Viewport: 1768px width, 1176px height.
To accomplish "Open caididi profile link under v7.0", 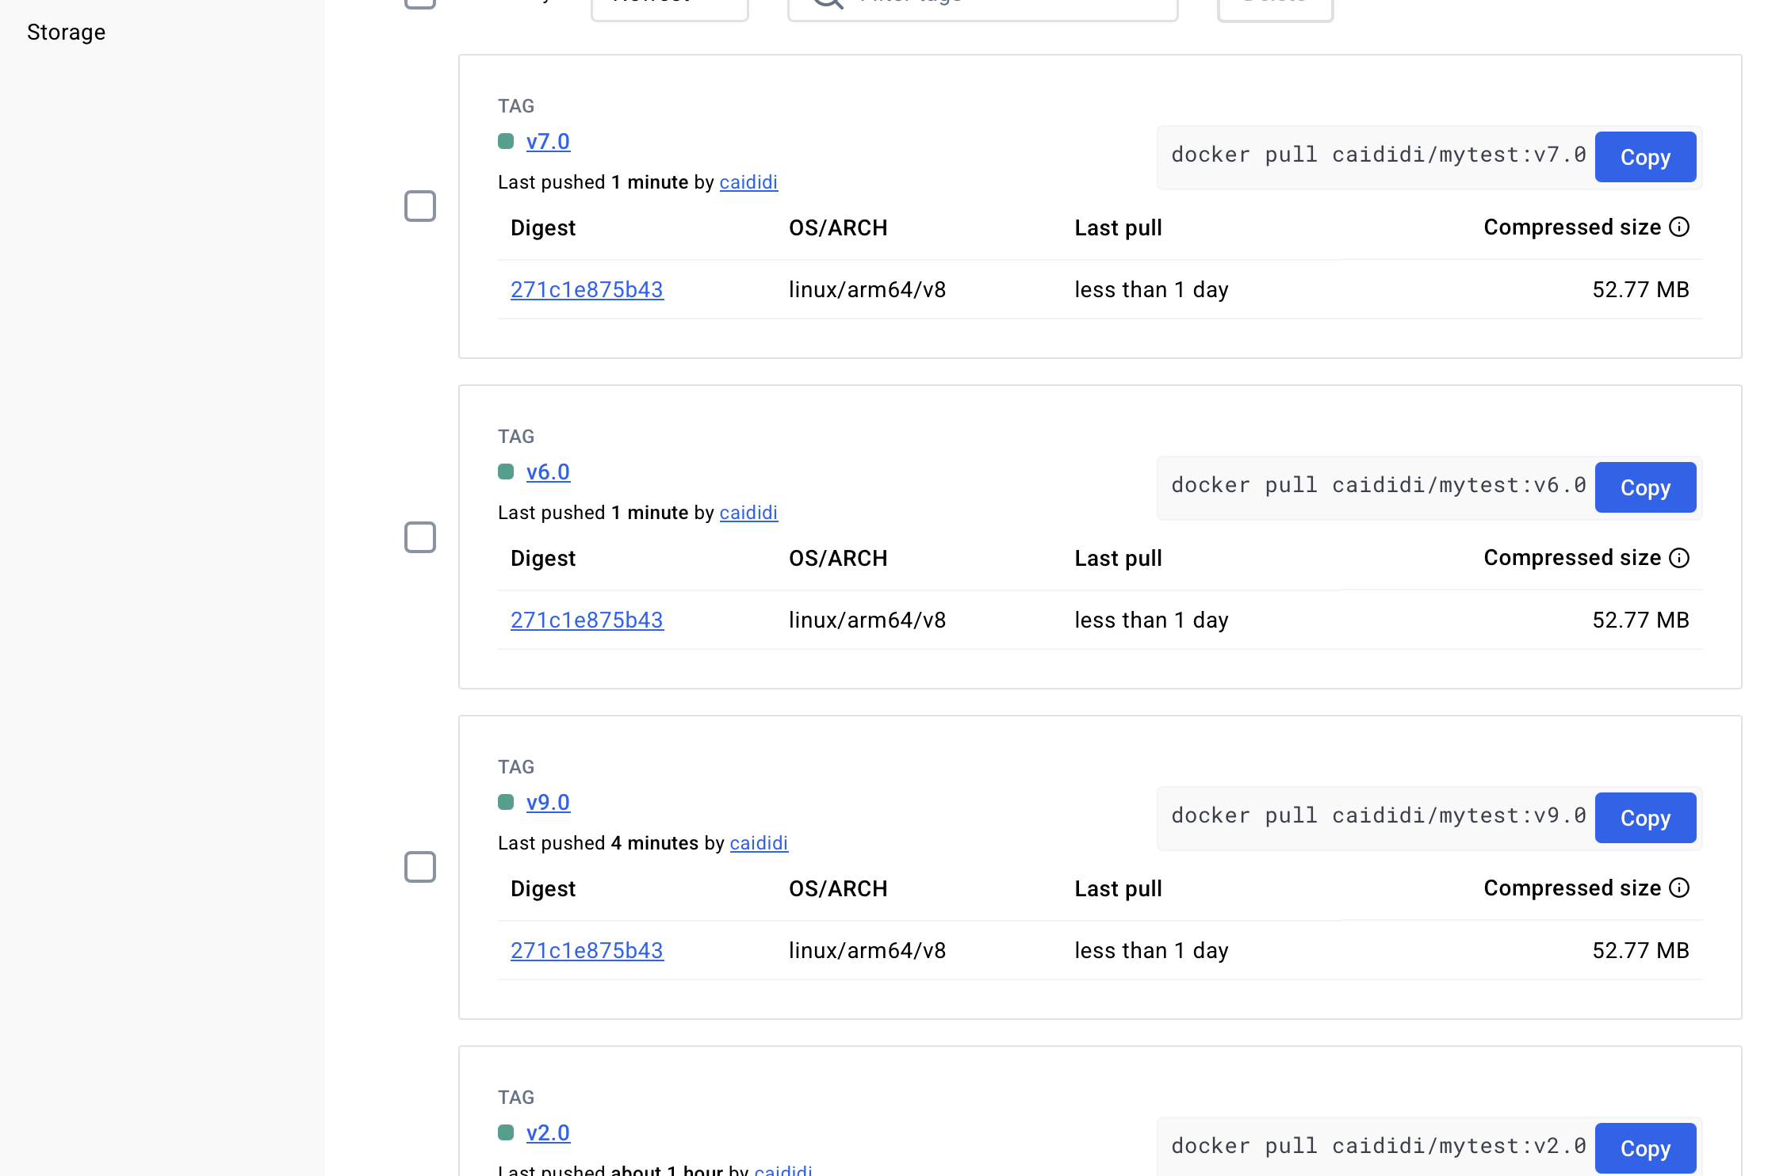I will [x=748, y=182].
